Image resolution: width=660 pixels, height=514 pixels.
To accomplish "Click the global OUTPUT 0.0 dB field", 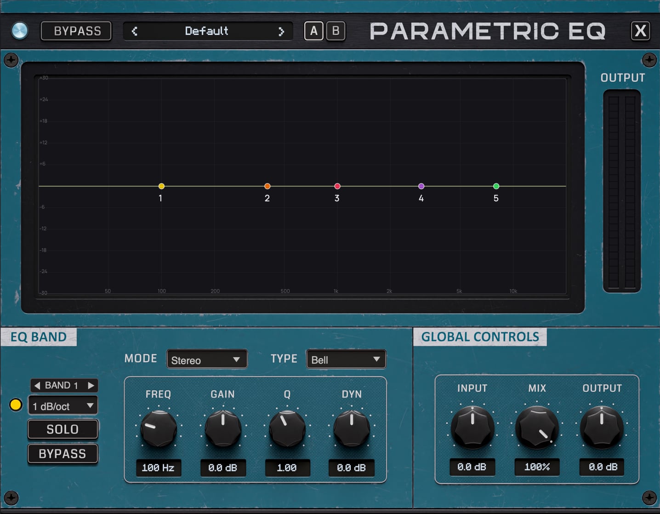I will point(602,467).
